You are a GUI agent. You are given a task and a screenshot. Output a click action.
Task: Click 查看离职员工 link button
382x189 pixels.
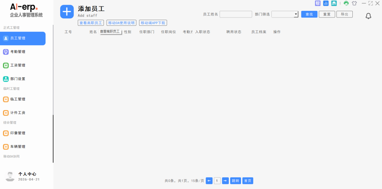[91, 23]
